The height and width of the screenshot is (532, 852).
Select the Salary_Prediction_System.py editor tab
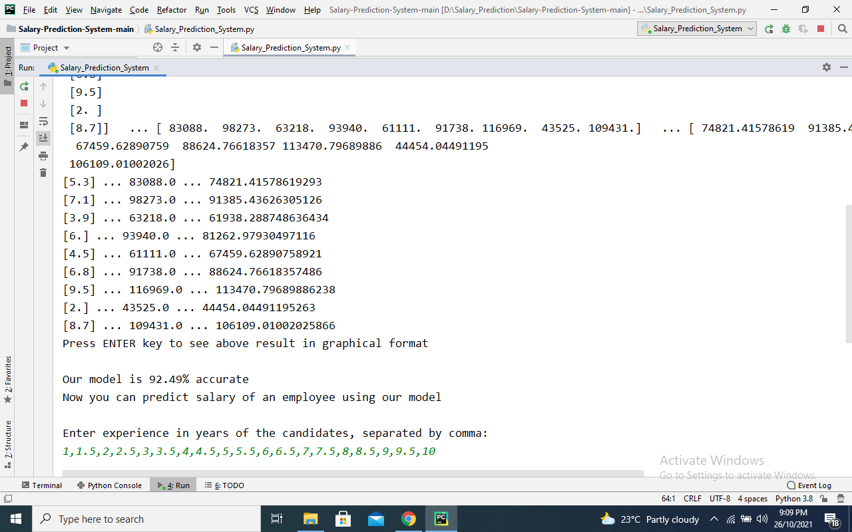[x=290, y=47]
